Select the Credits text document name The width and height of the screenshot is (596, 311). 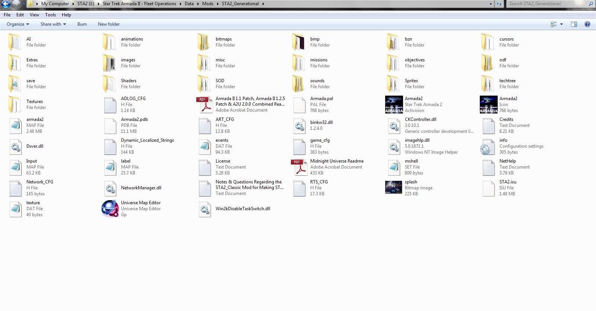(506, 119)
